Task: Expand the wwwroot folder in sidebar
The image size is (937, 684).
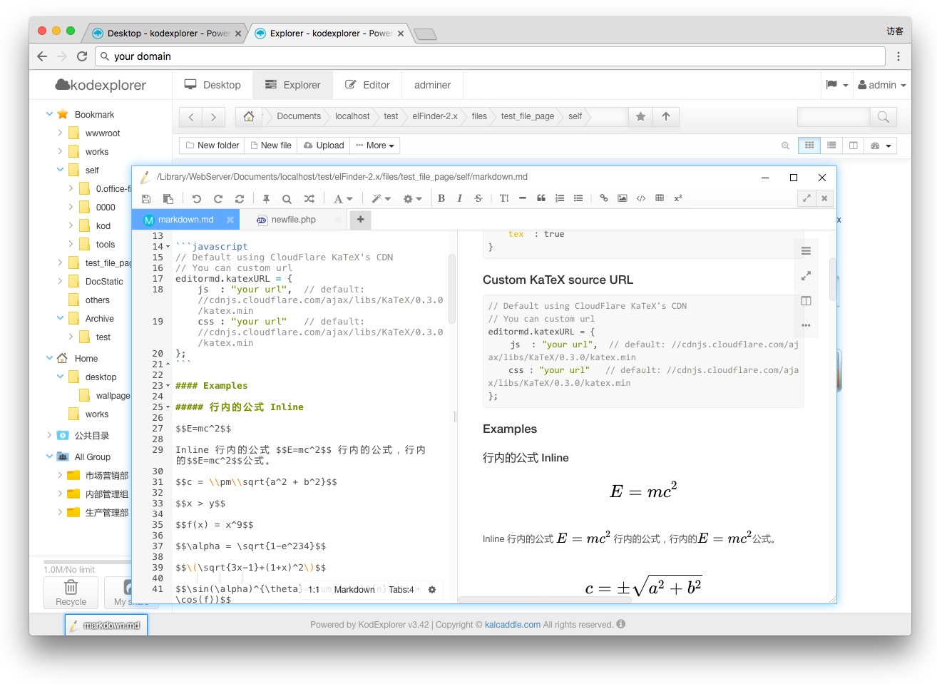Action: click(61, 133)
